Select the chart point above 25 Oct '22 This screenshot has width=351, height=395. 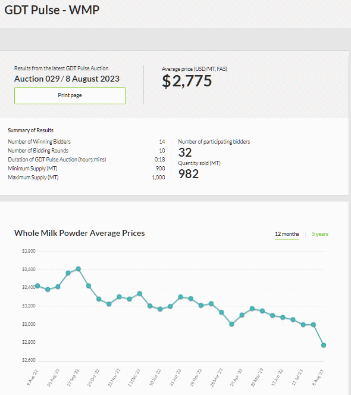(x=99, y=299)
